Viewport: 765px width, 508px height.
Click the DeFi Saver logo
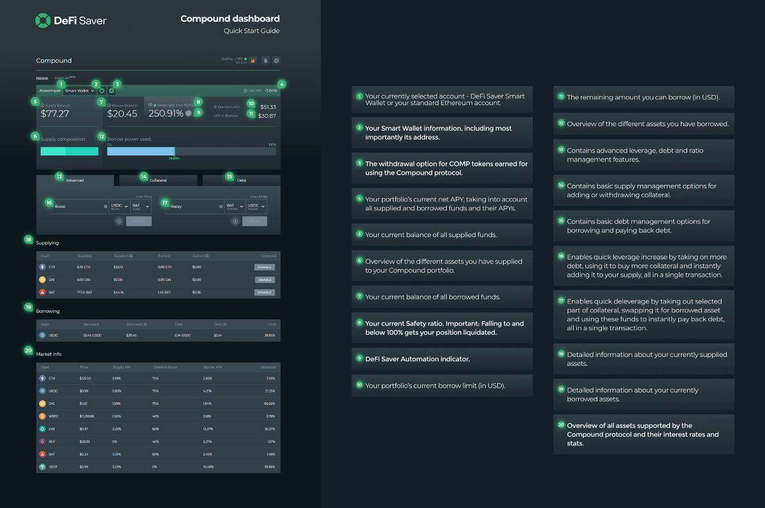click(71, 20)
